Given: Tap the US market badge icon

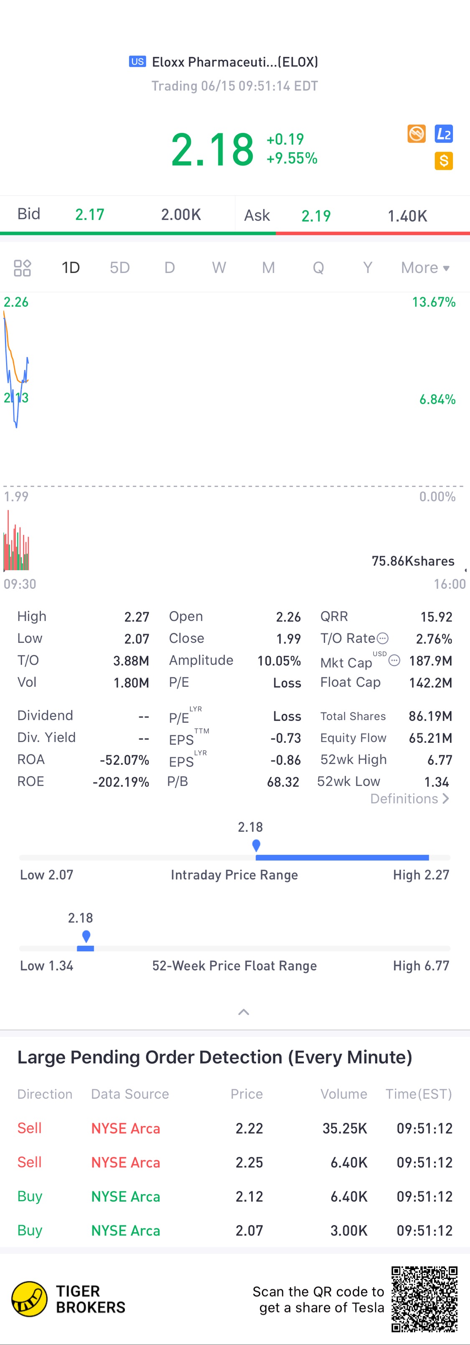Looking at the screenshot, I should (x=137, y=61).
